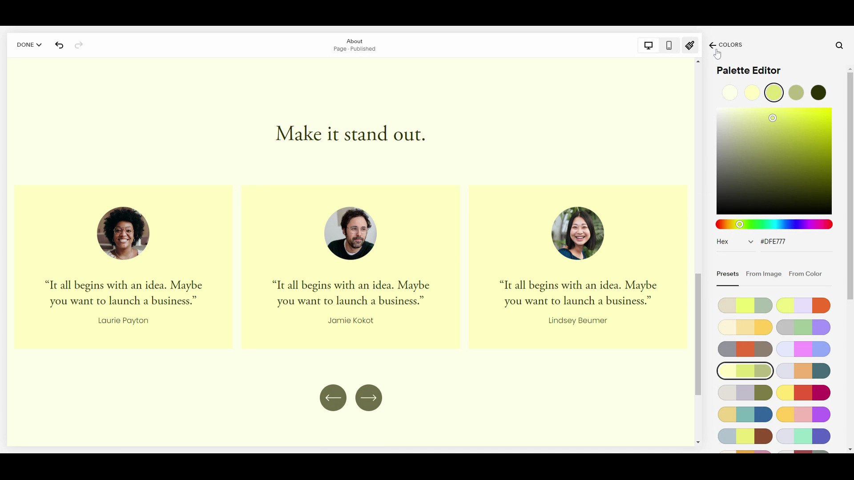This screenshot has height=480, width=854.
Task: Expand the Hex color format dropdown
Action: pos(735,242)
